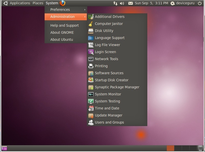Click the "System Testing" label

click(108, 101)
